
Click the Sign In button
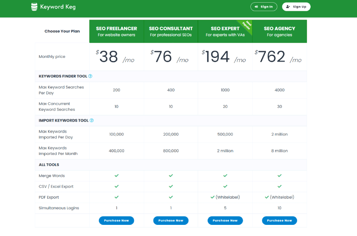[264, 7]
